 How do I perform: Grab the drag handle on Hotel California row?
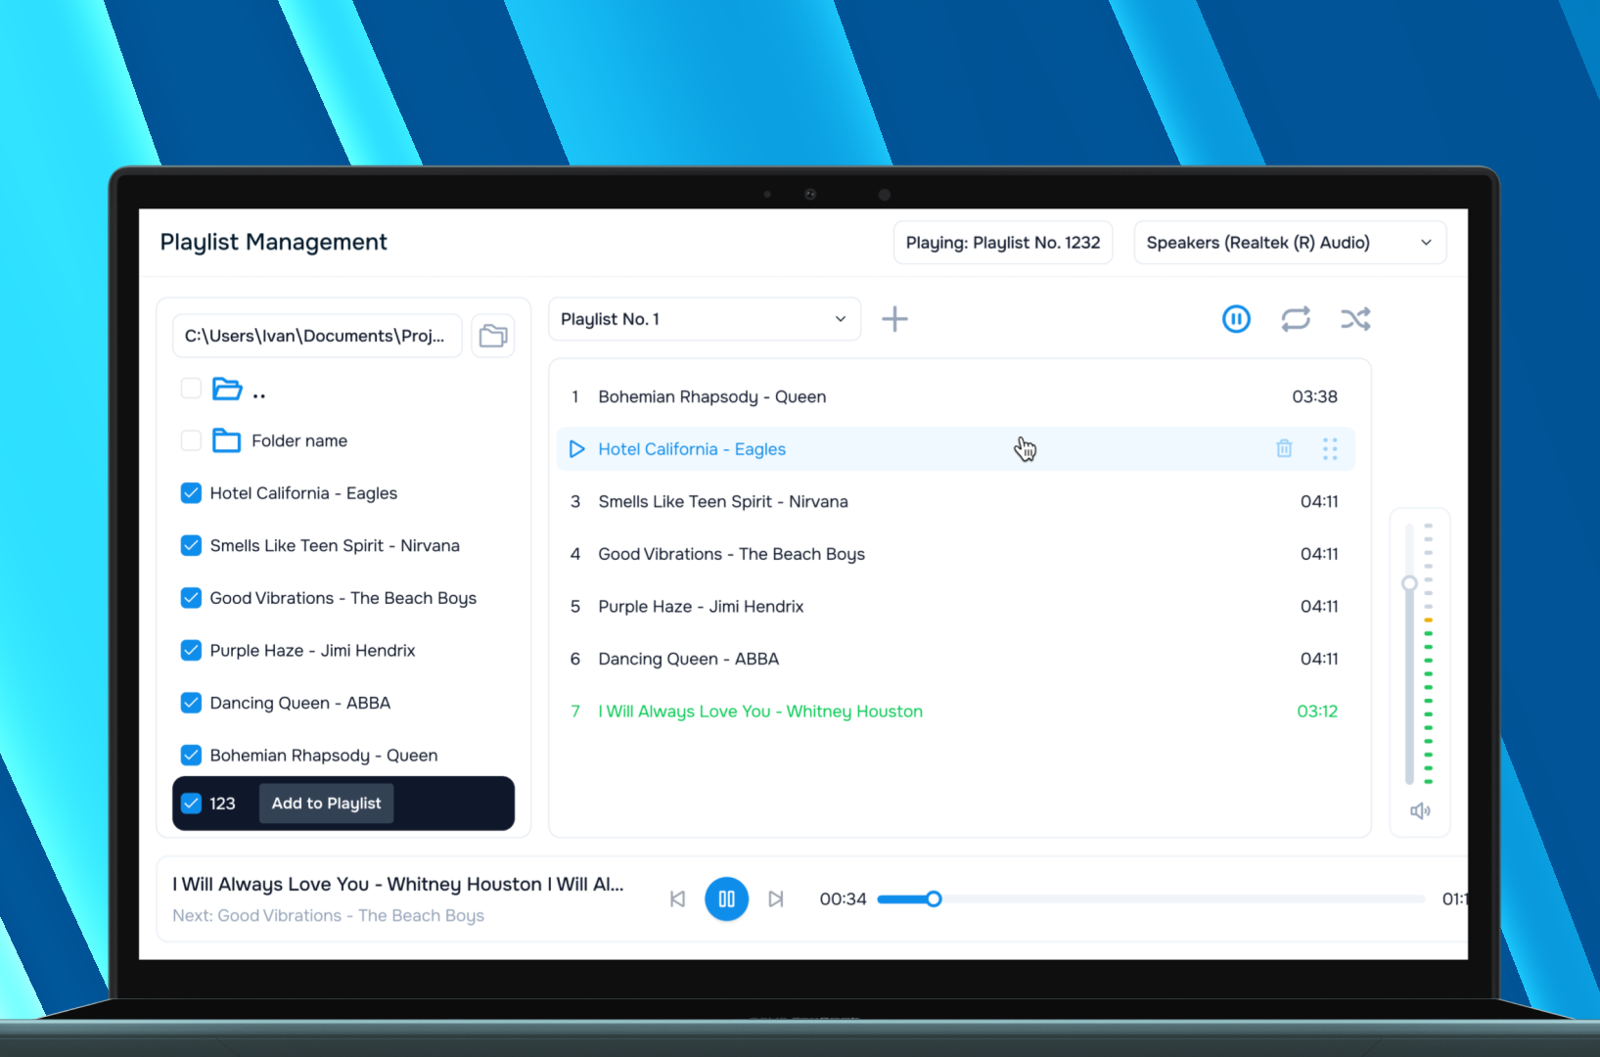coord(1330,448)
